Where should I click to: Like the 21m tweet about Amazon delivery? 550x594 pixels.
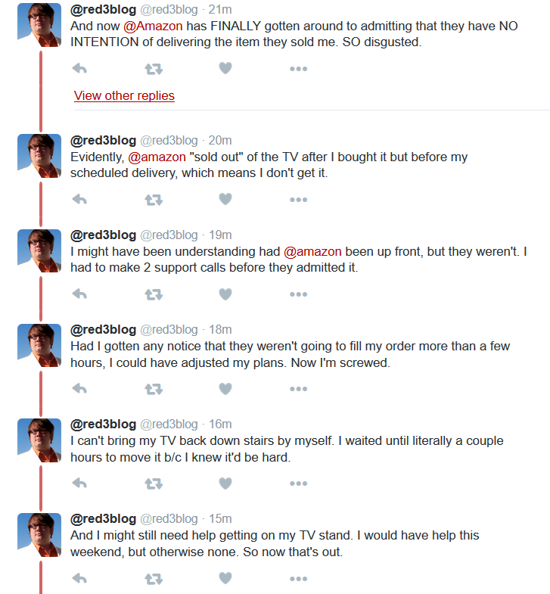tap(225, 68)
